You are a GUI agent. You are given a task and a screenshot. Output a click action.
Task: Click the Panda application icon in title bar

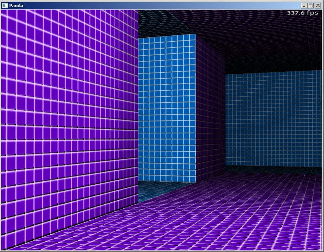point(5,5)
